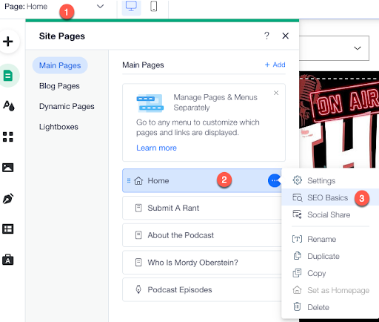The height and width of the screenshot is (322, 379).
Task: Click the house icon on Home row
Action: 138,181
